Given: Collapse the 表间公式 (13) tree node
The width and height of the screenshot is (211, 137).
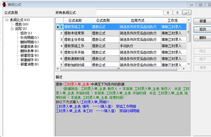Looking at the screenshot, I should pyautogui.click(x=7, y=20).
